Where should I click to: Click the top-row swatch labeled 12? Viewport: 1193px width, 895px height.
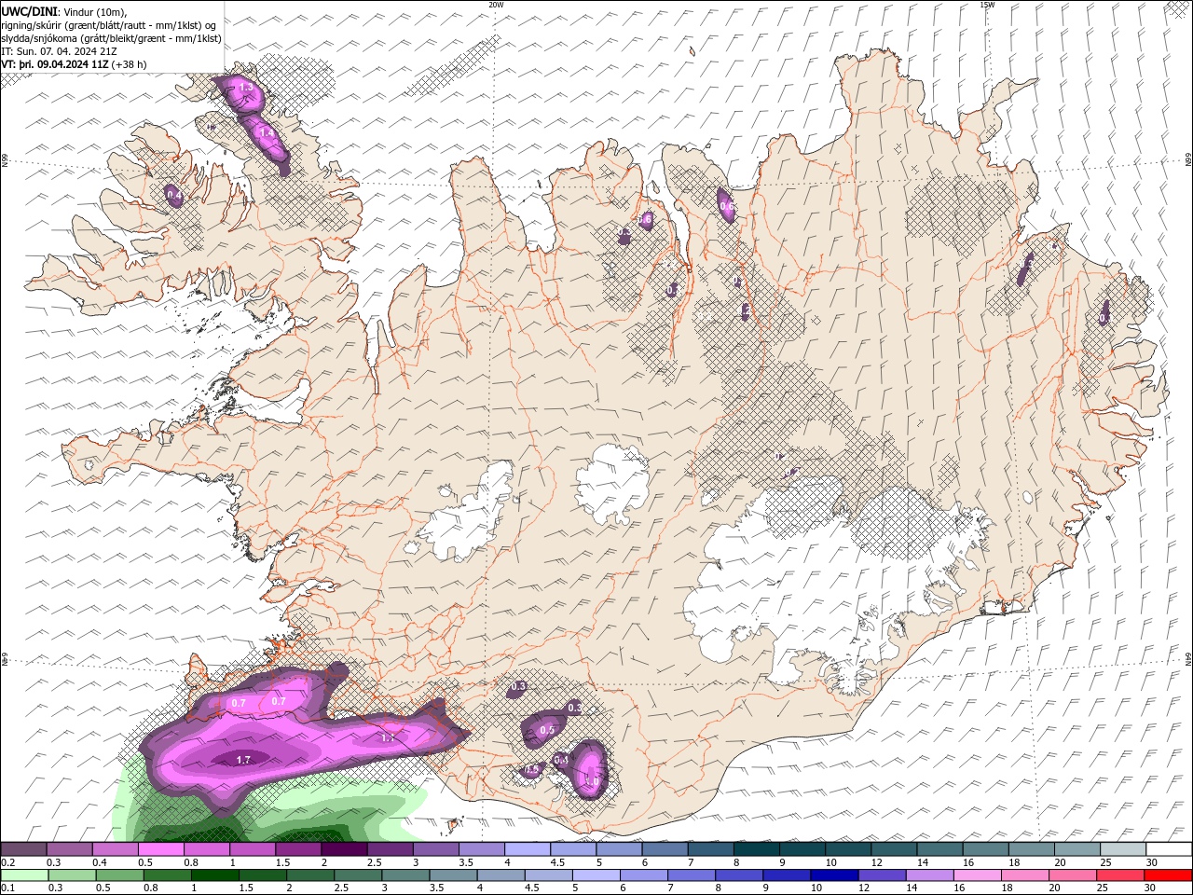[x=893, y=849]
